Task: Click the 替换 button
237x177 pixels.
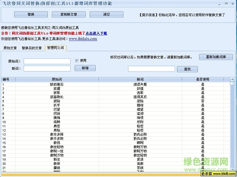Action: pos(31,15)
